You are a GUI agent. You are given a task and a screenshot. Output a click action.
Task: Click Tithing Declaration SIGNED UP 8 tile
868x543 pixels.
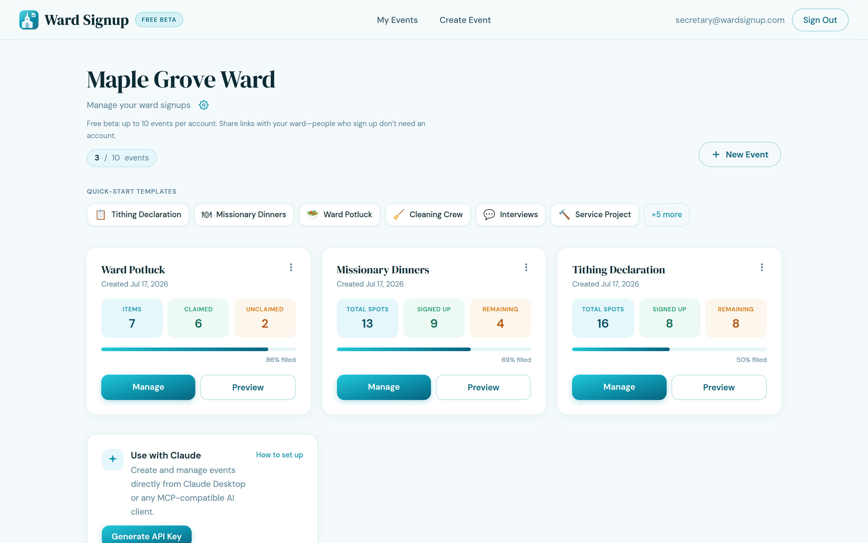669,318
